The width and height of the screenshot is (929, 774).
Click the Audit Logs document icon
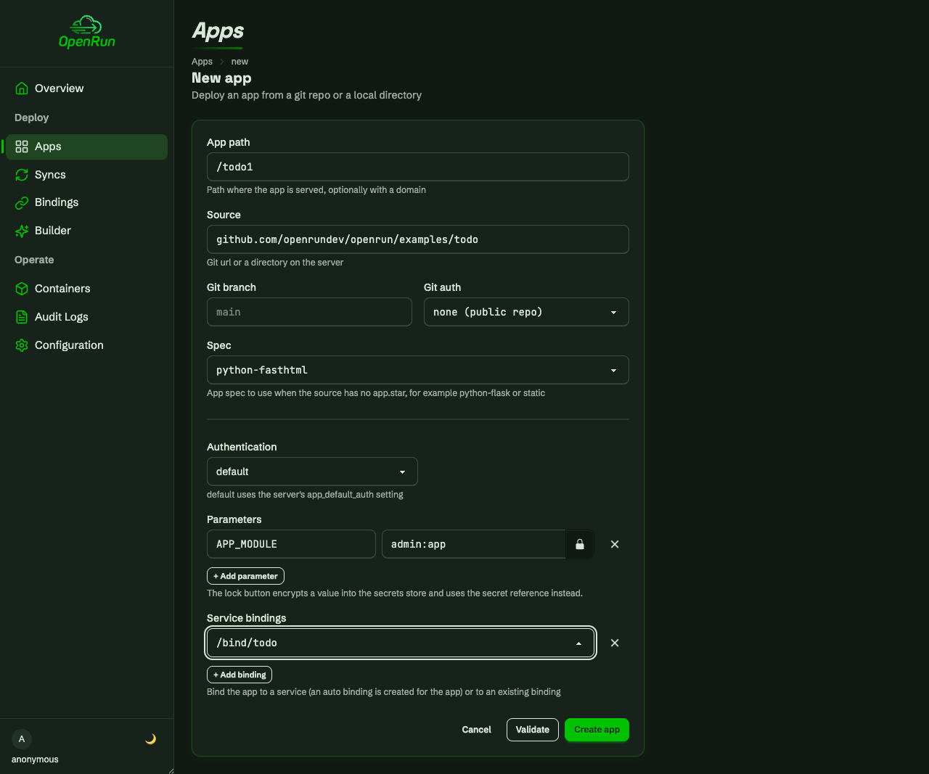click(x=22, y=317)
